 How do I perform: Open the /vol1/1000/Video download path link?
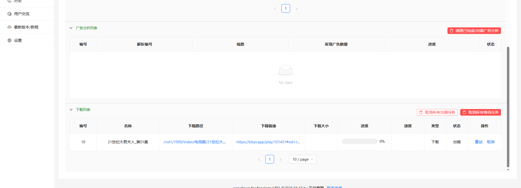coord(195,142)
